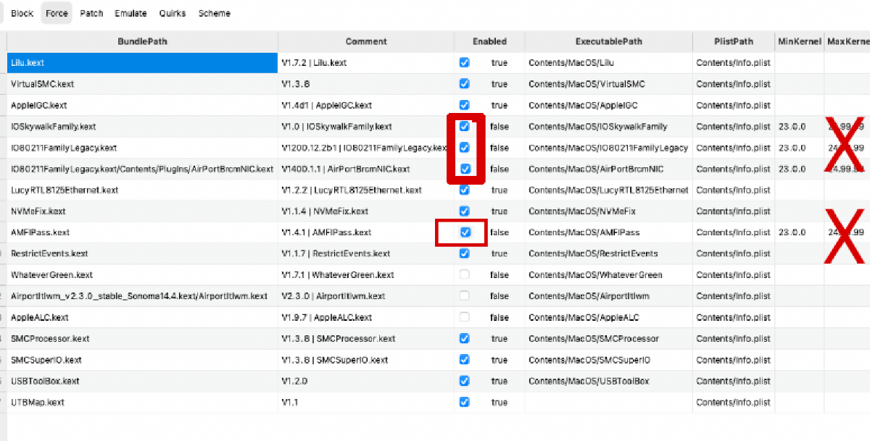Uncheck Enabled for RestrictEvents.kext
870x441 pixels.
click(464, 253)
